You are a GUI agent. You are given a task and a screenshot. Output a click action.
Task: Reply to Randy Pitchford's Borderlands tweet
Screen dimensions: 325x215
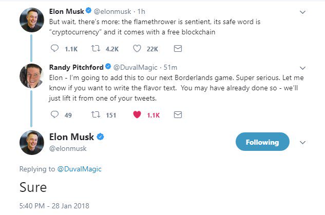(55, 115)
